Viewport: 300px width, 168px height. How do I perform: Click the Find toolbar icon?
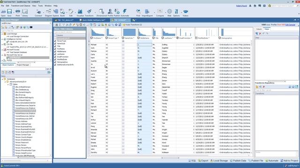pos(138,13)
